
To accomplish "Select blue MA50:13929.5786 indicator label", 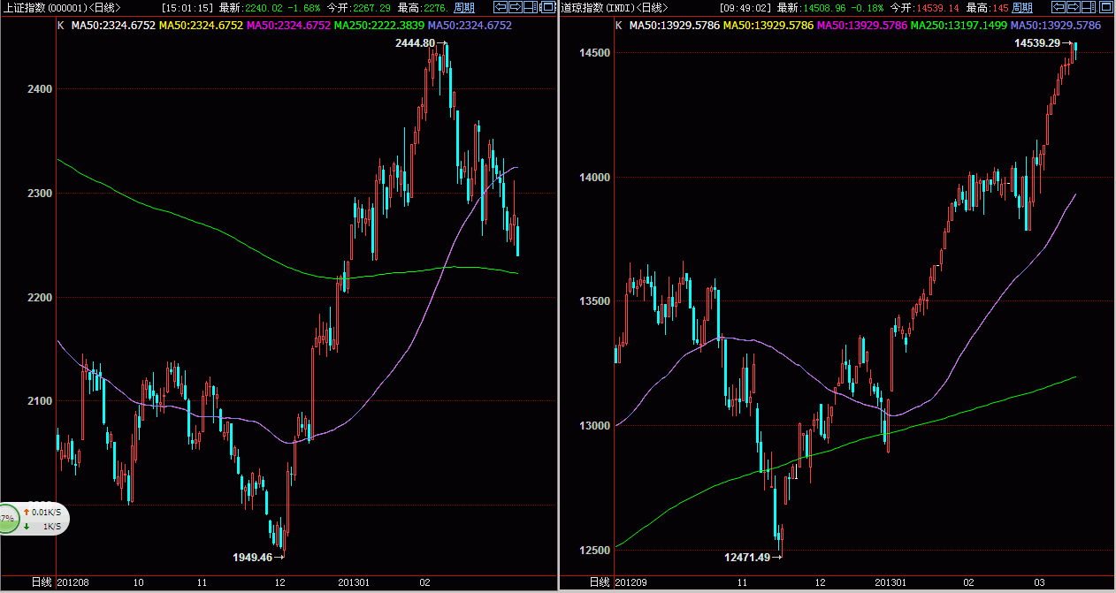I will point(1056,26).
